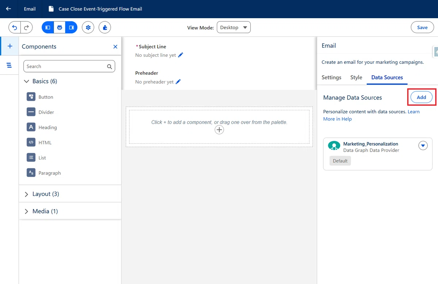Select the Divider component icon

[x=31, y=112]
